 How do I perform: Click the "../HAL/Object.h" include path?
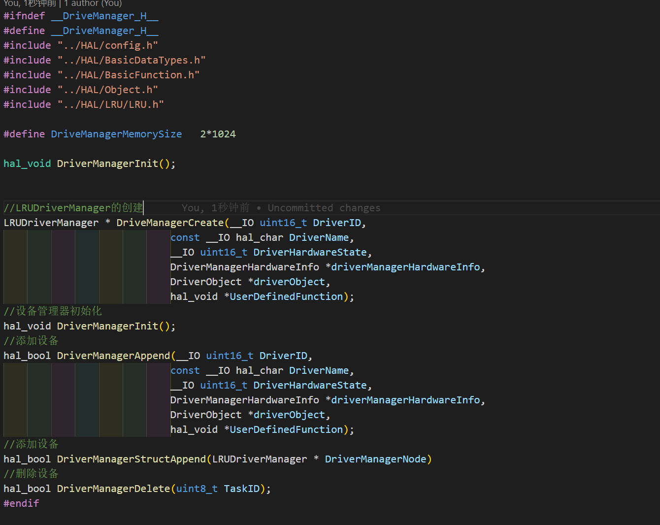click(107, 90)
